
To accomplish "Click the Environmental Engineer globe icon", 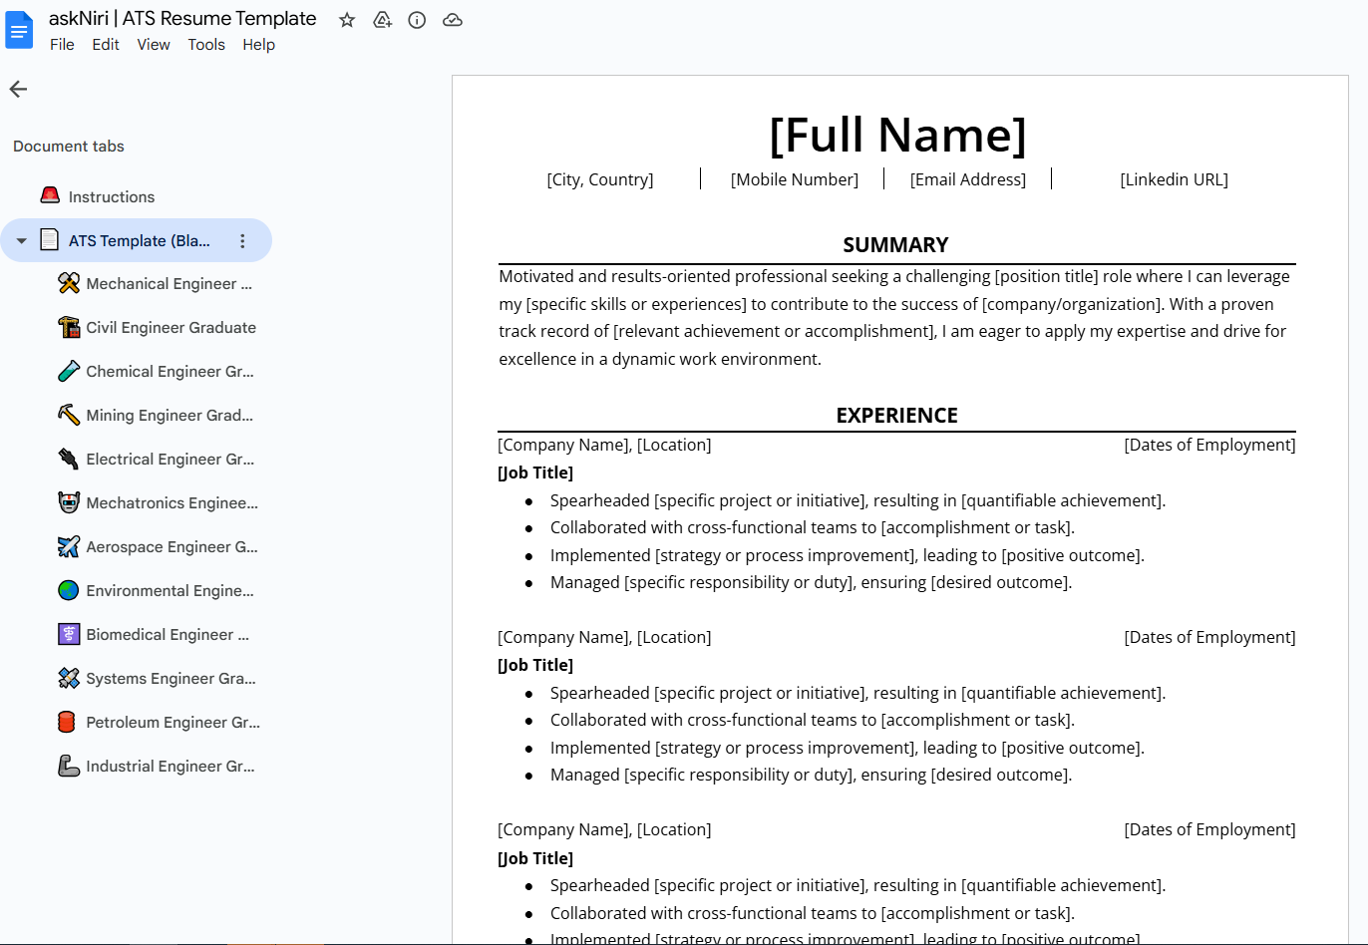I will [68, 590].
